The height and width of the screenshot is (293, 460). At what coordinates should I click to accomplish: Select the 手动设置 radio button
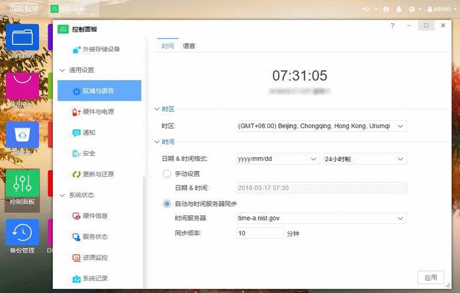coord(167,174)
